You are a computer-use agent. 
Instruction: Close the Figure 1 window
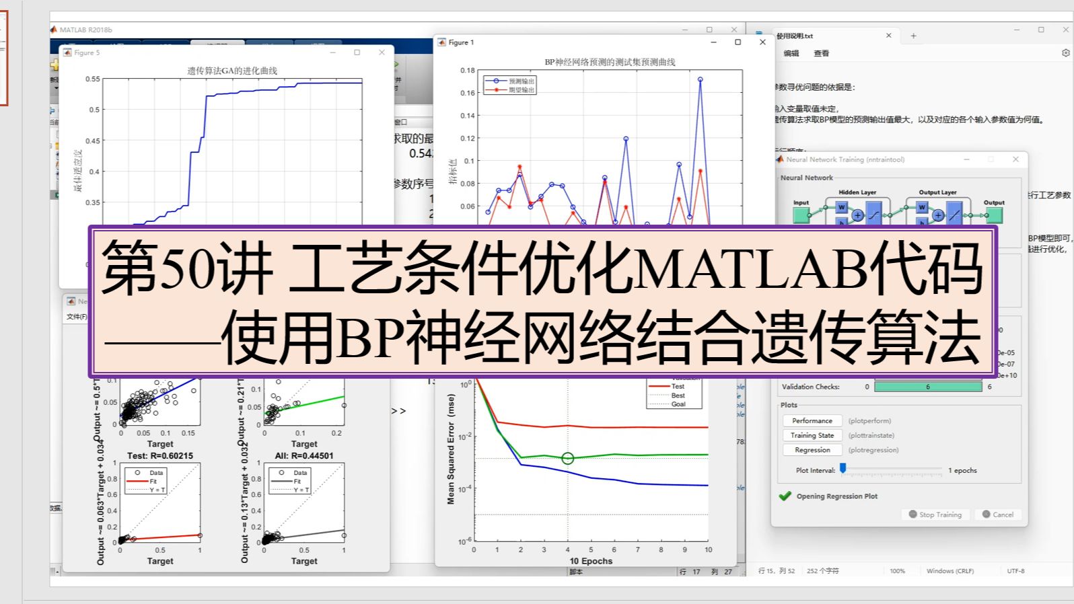click(762, 42)
